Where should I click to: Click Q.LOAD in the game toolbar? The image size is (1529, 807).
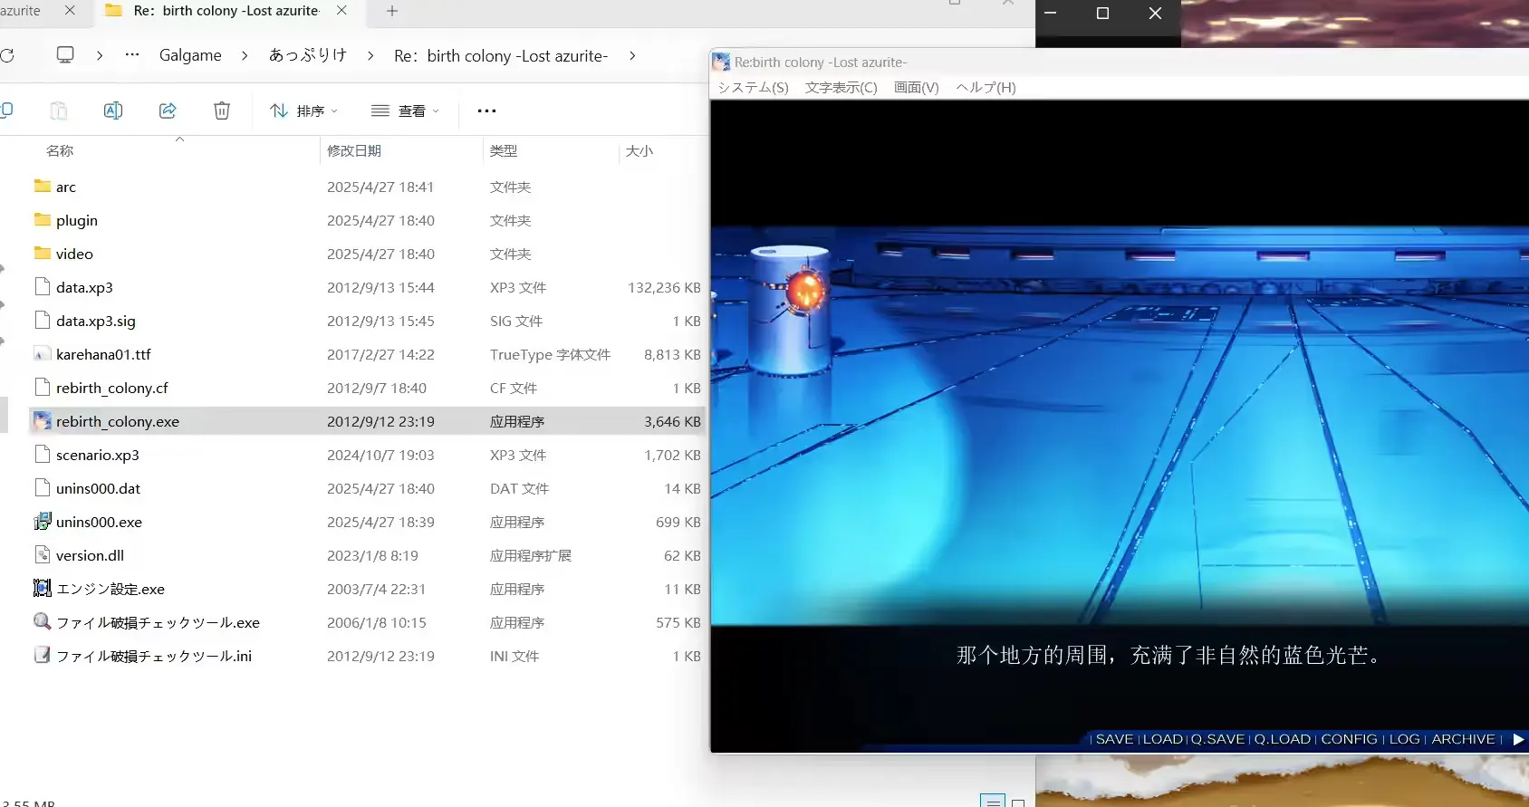tap(1283, 739)
